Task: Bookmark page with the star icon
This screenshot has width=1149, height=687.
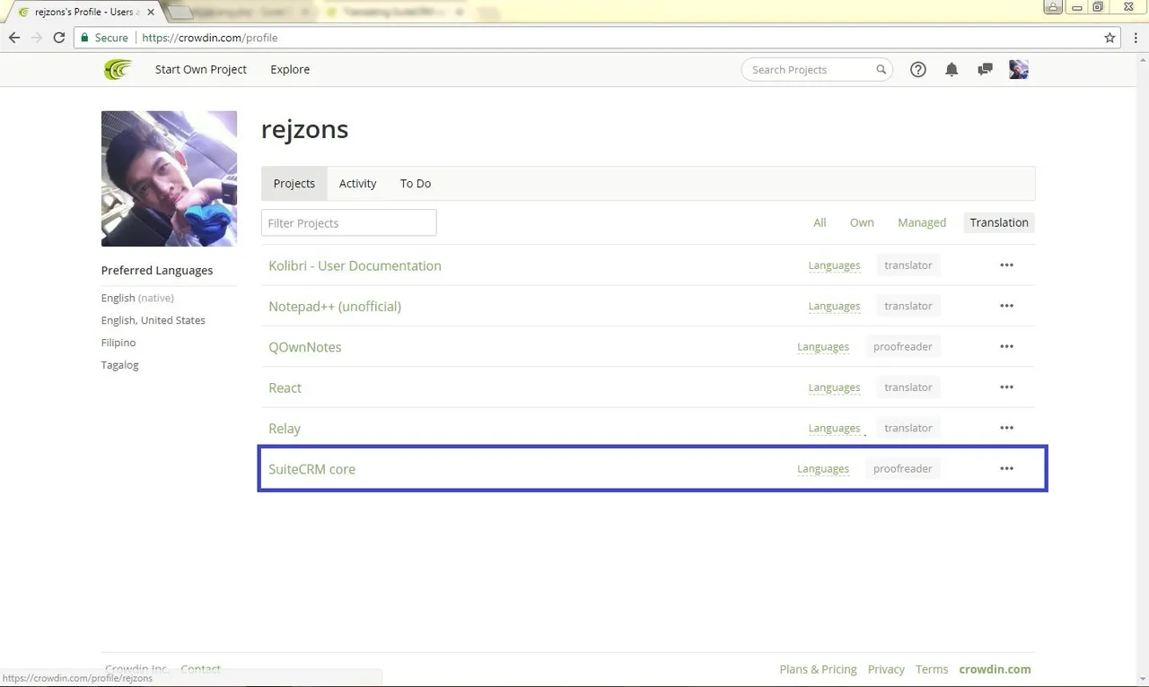Action: (x=1110, y=38)
